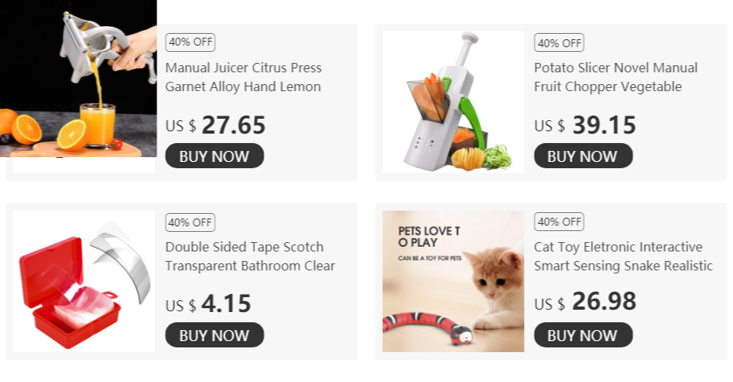Click the 40% OFF badge on the potato slicer

pyautogui.click(x=559, y=43)
